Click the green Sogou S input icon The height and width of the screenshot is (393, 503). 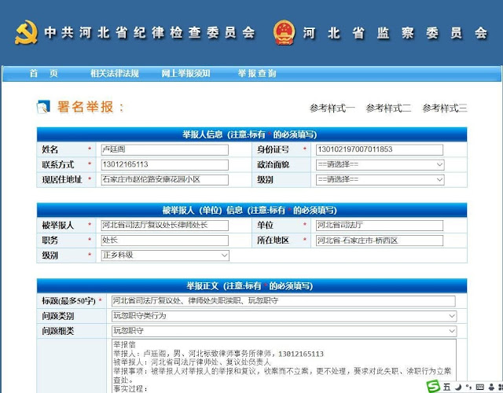point(432,386)
